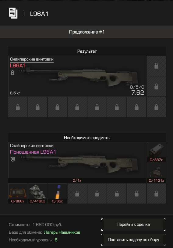Click the Необходимые предметы section header

(87, 138)
